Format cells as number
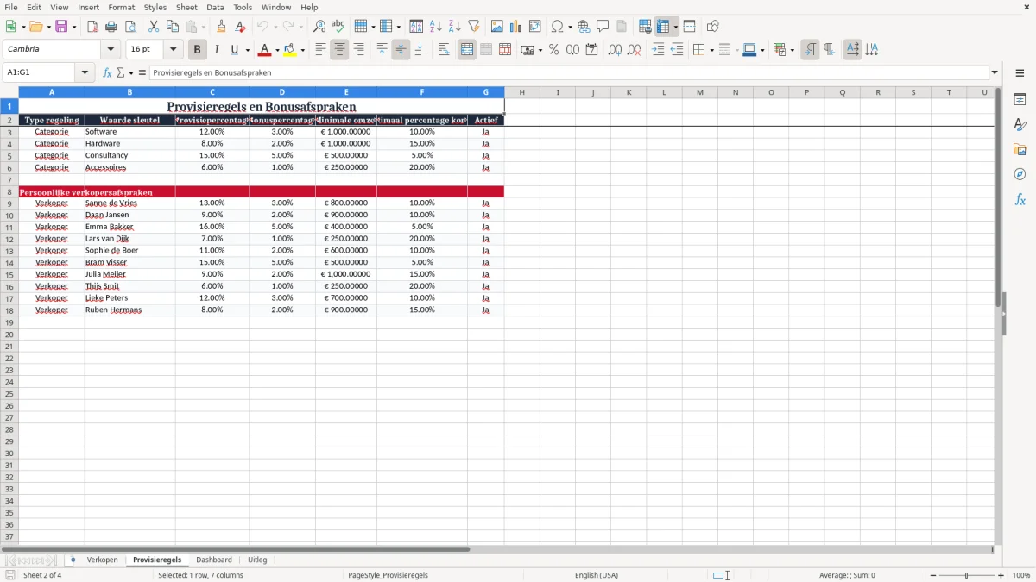 572,50
